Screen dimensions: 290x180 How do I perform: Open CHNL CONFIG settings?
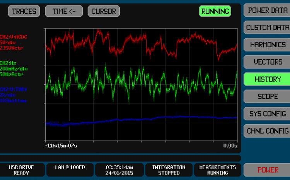267,131
